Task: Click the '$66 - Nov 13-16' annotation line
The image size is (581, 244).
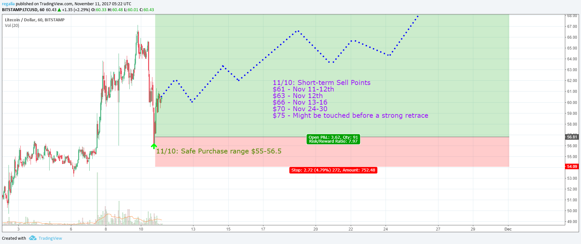Action: (300, 102)
